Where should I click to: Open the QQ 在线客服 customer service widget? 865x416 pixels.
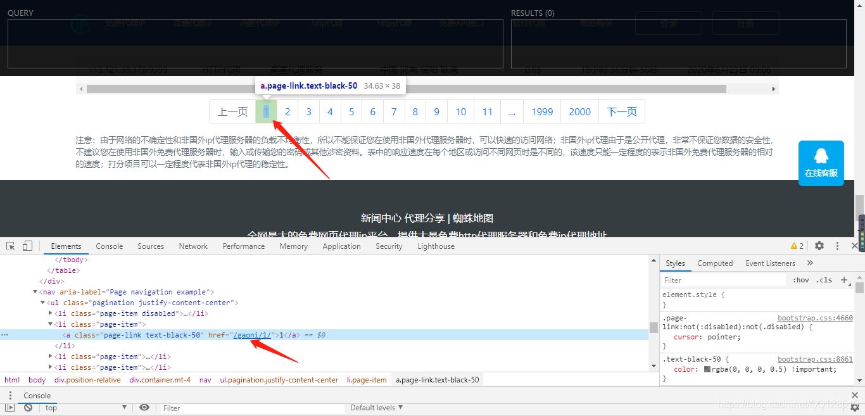821,163
